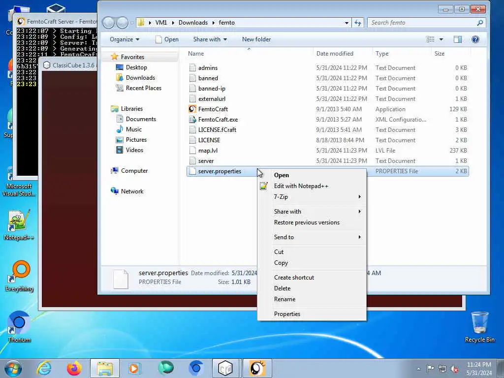
Task: Open network icon in system tray
Action: pos(442,369)
